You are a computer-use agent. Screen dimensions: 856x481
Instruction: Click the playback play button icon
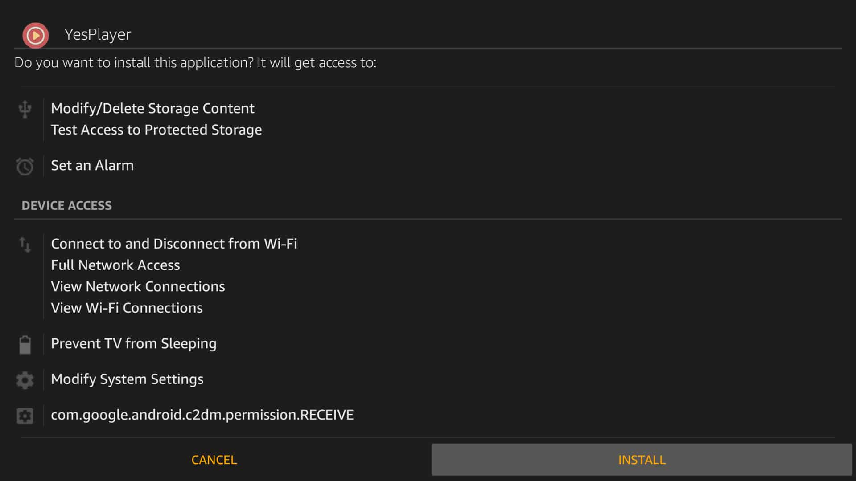tap(35, 34)
